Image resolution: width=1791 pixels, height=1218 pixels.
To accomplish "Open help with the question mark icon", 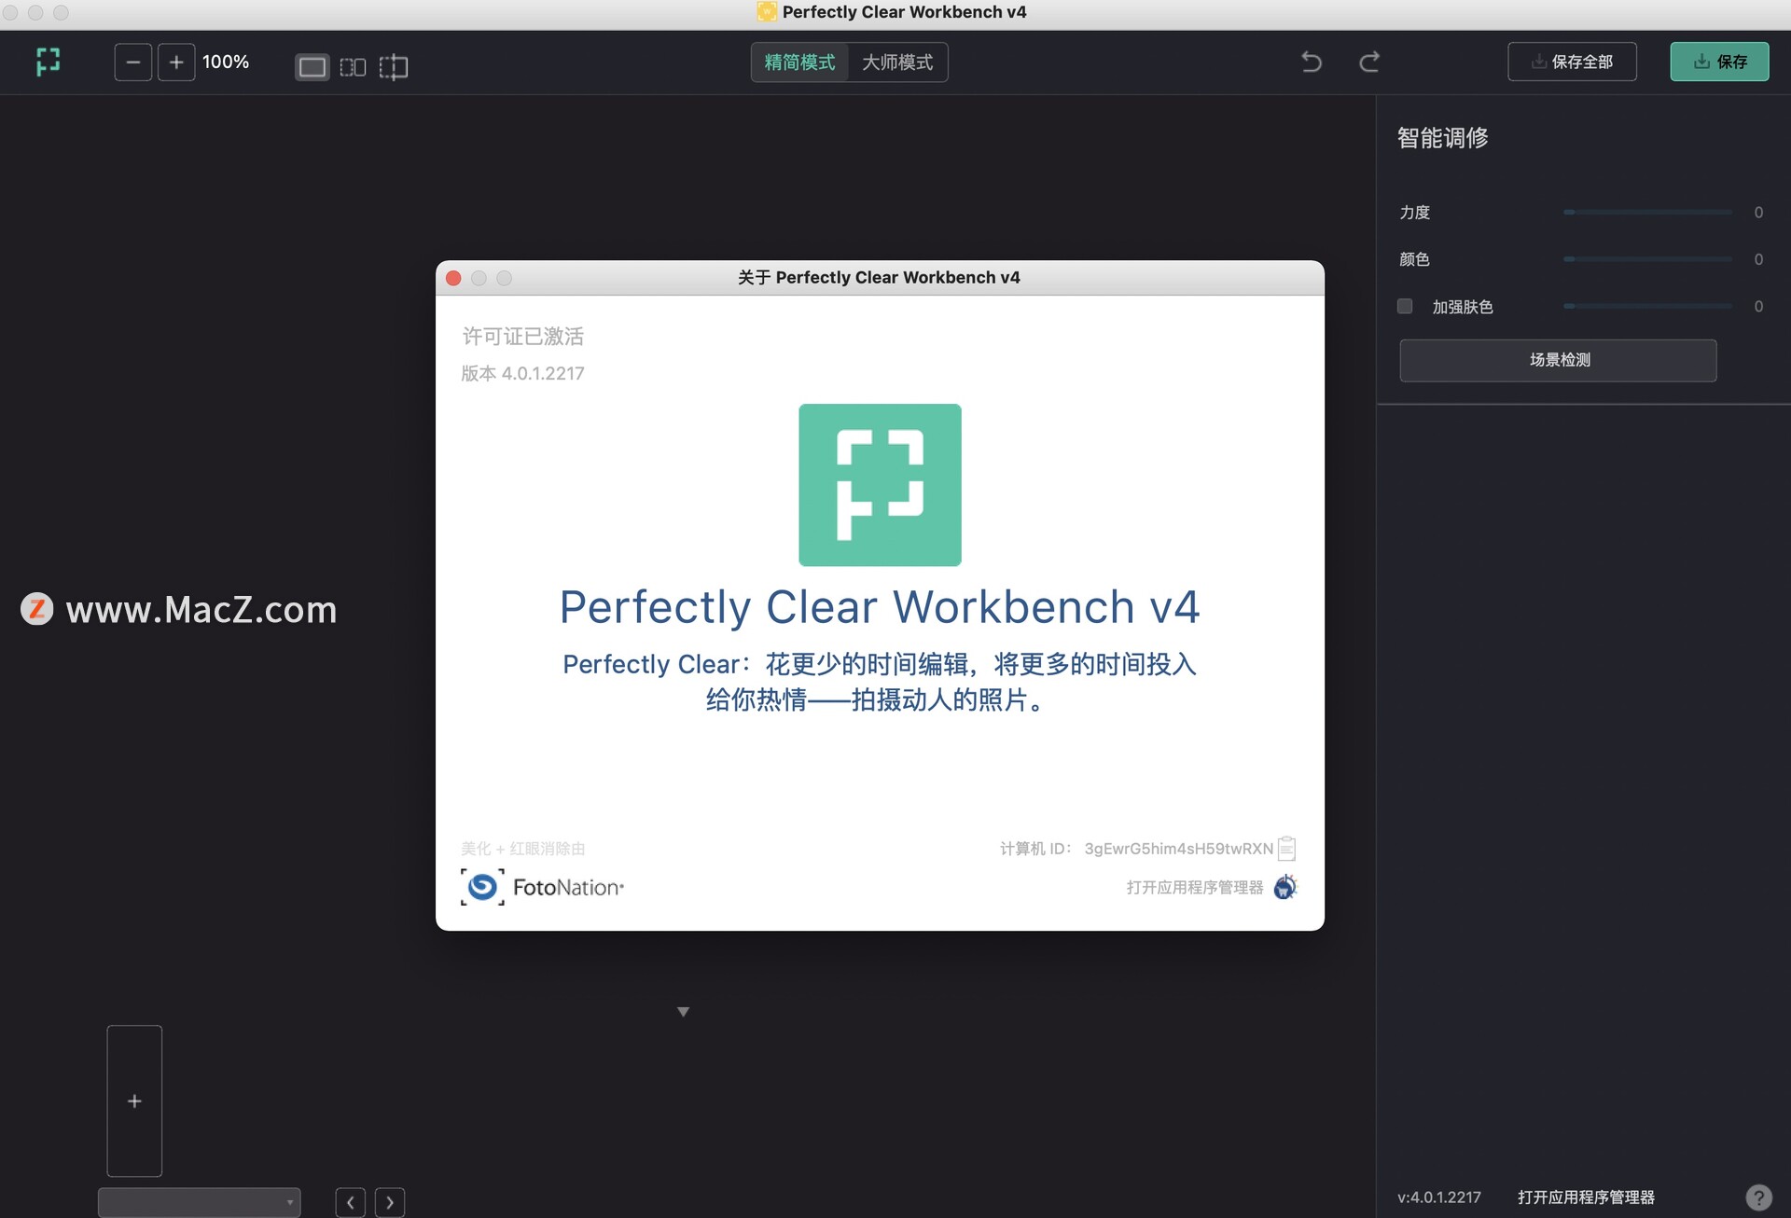I will click(x=1758, y=1197).
